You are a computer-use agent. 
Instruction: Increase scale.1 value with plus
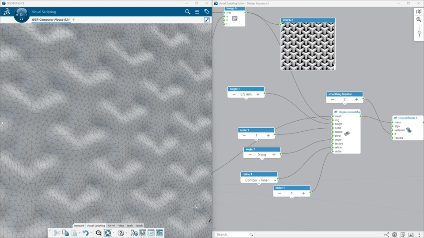tap(268, 135)
